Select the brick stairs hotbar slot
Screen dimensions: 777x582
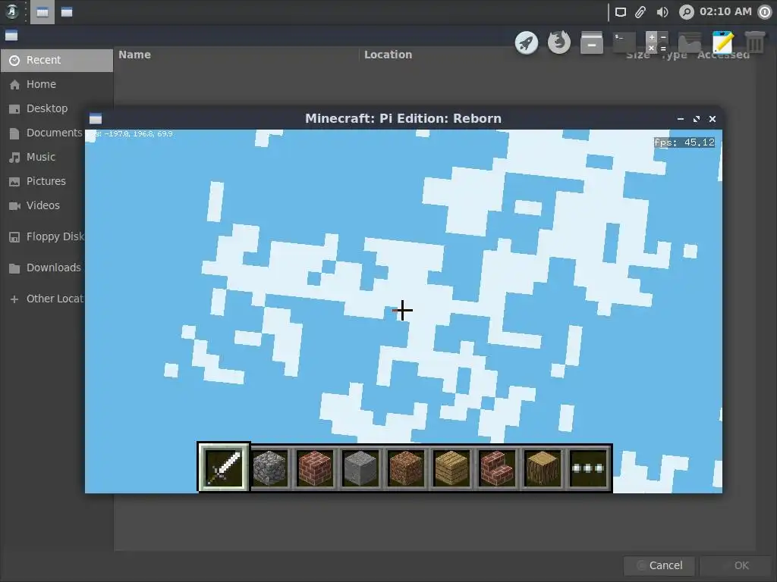pyautogui.click(x=498, y=468)
